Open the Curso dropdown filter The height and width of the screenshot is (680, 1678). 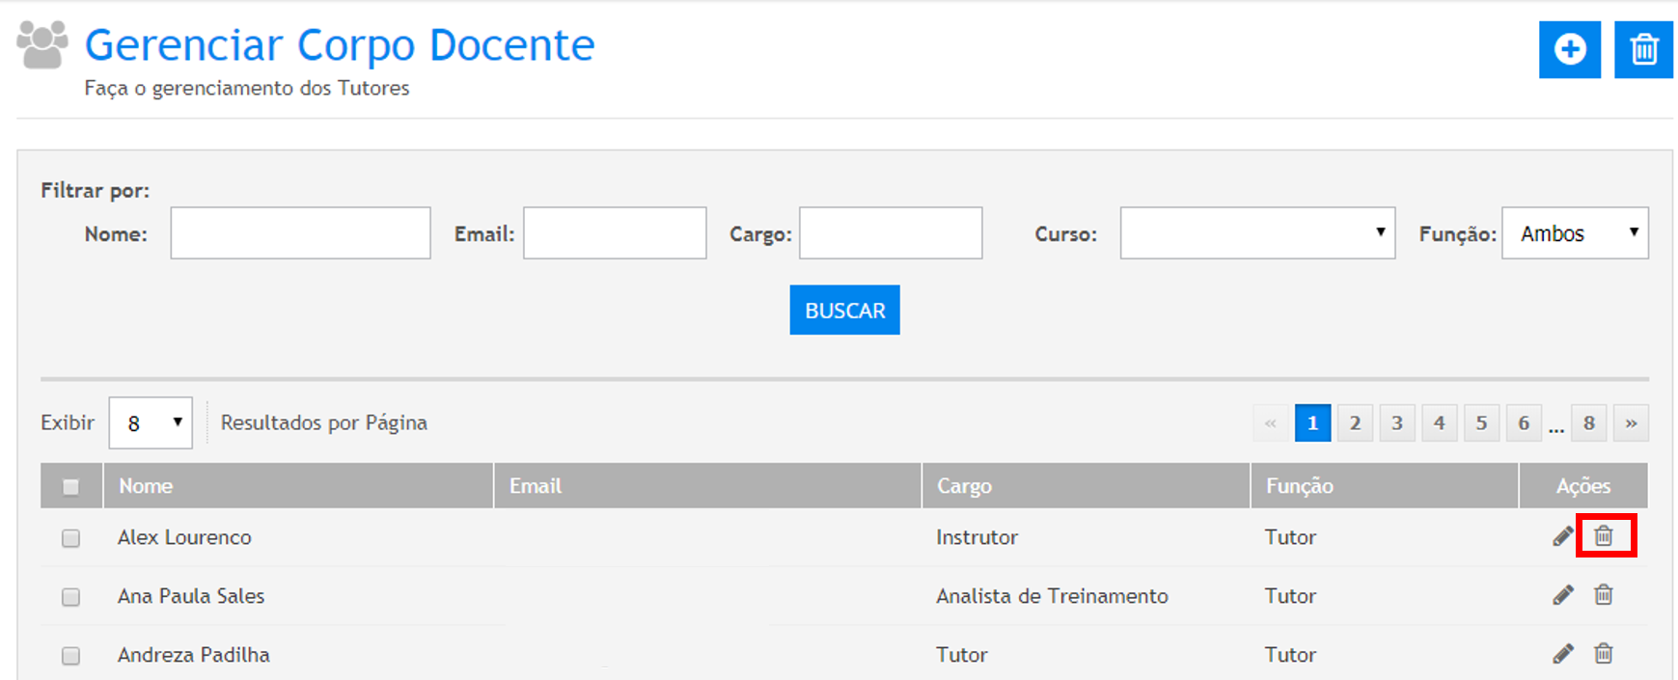coord(1256,233)
